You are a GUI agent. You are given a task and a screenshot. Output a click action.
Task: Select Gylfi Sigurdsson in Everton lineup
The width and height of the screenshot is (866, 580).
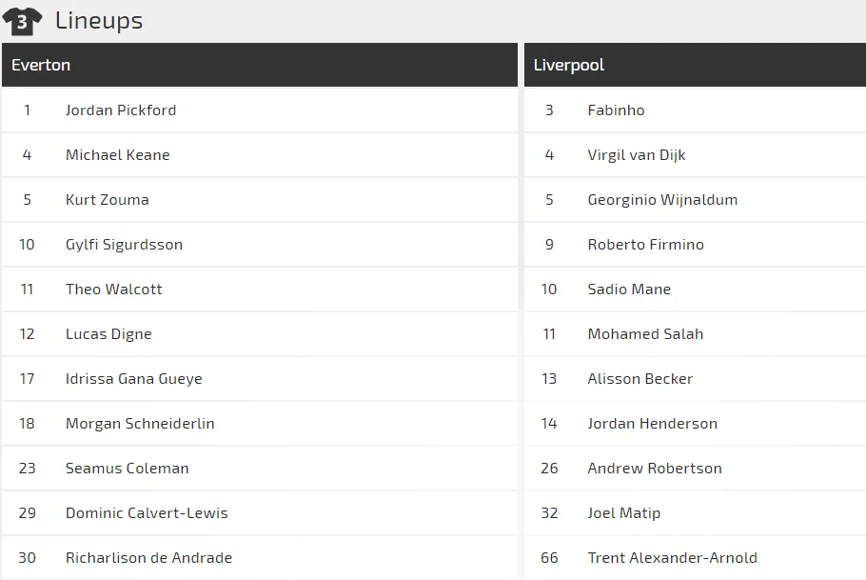click(124, 244)
